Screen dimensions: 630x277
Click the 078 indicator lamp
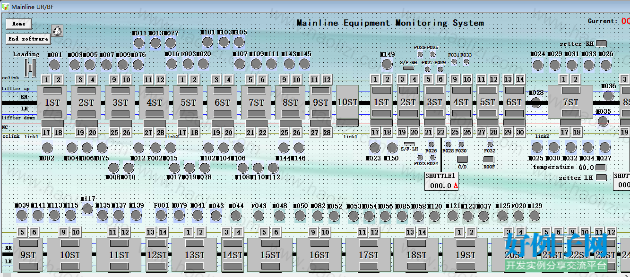tap(205, 168)
